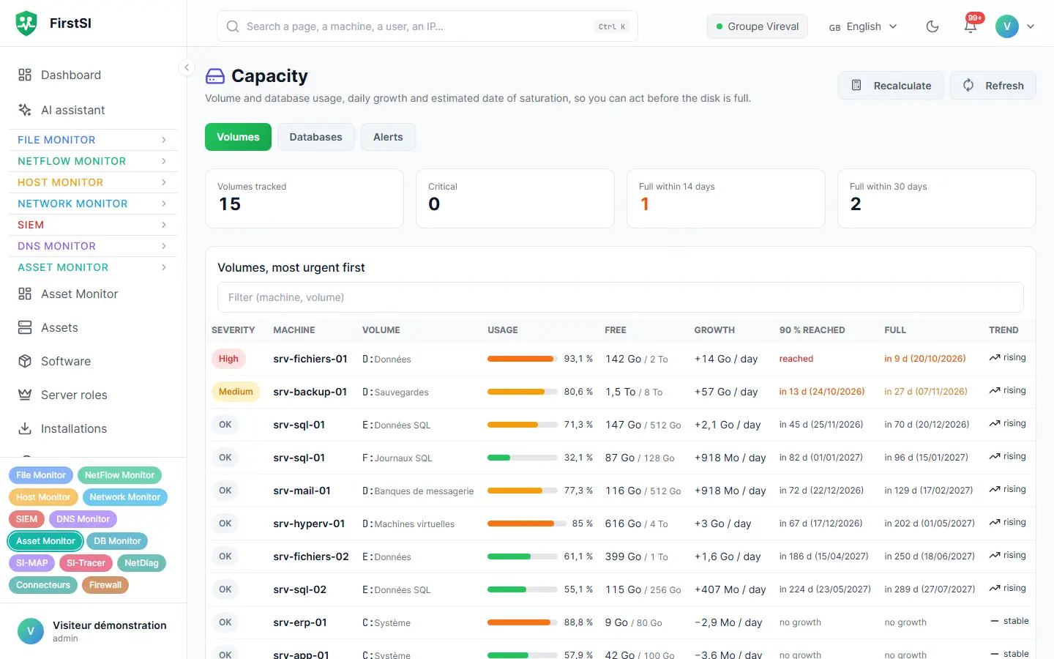
Task: Open the notifications bell
Action: click(971, 26)
